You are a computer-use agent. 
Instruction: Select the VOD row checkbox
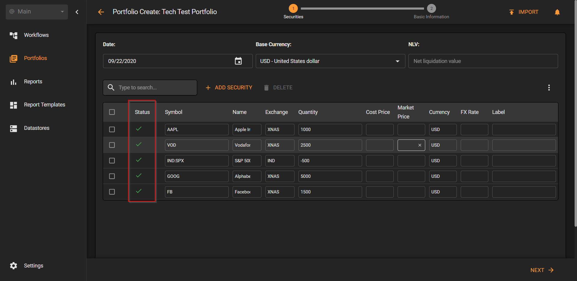pyautogui.click(x=112, y=145)
